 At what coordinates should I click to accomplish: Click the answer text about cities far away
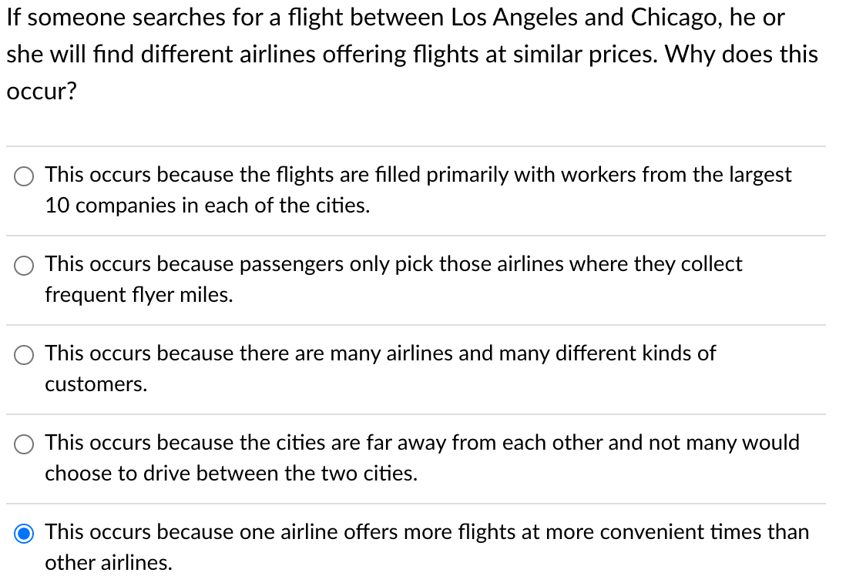click(422, 458)
